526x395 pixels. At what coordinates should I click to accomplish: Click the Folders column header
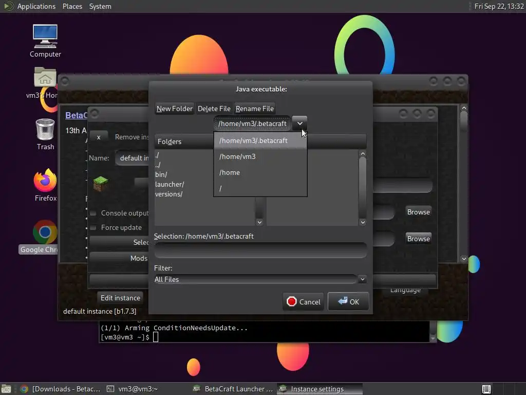click(184, 141)
